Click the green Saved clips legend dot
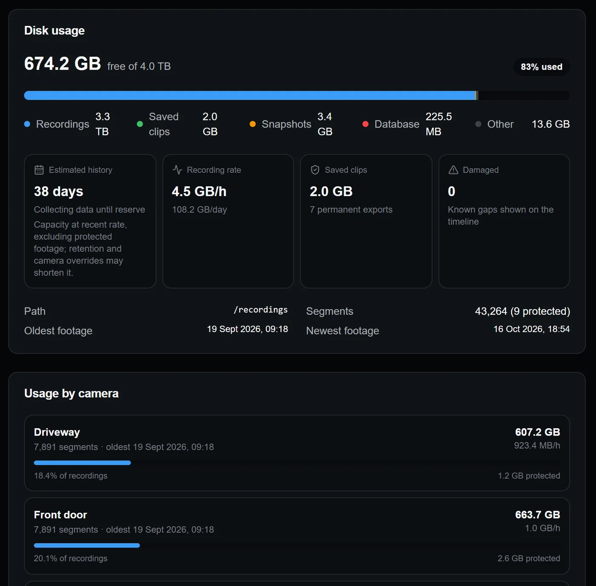596x586 pixels. [x=140, y=124]
